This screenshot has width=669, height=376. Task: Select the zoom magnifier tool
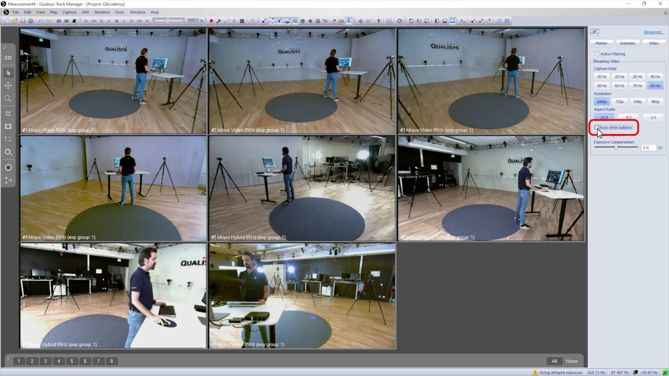pyautogui.click(x=8, y=99)
